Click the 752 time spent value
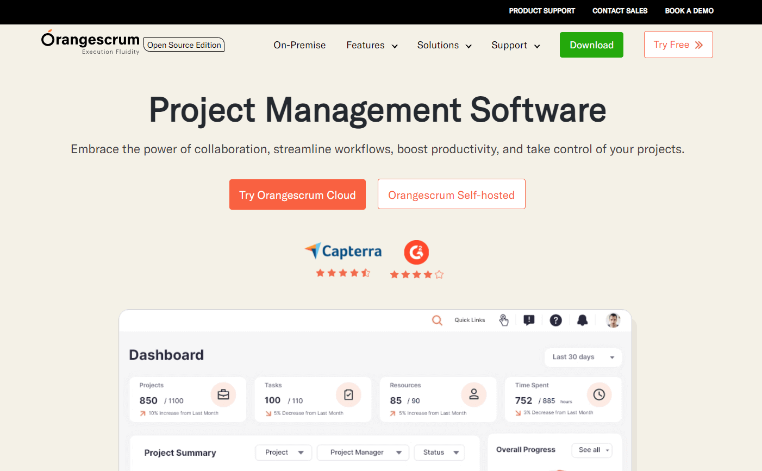The width and height of the screenshot is (762, 471). click(523, 400)
